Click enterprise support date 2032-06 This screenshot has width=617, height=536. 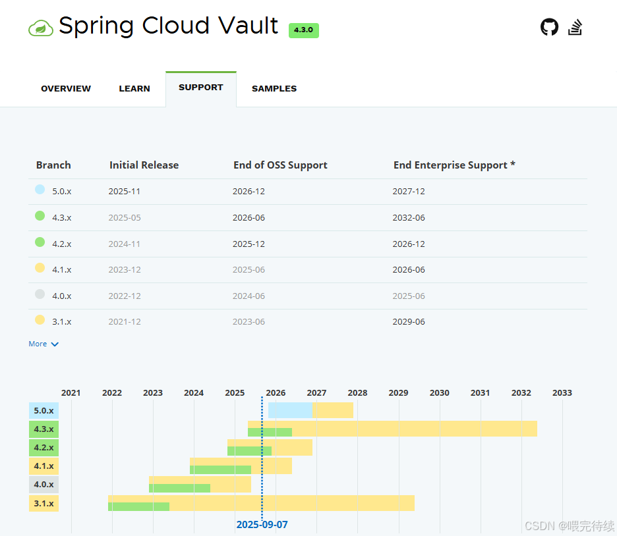click(x=409, y=218)
